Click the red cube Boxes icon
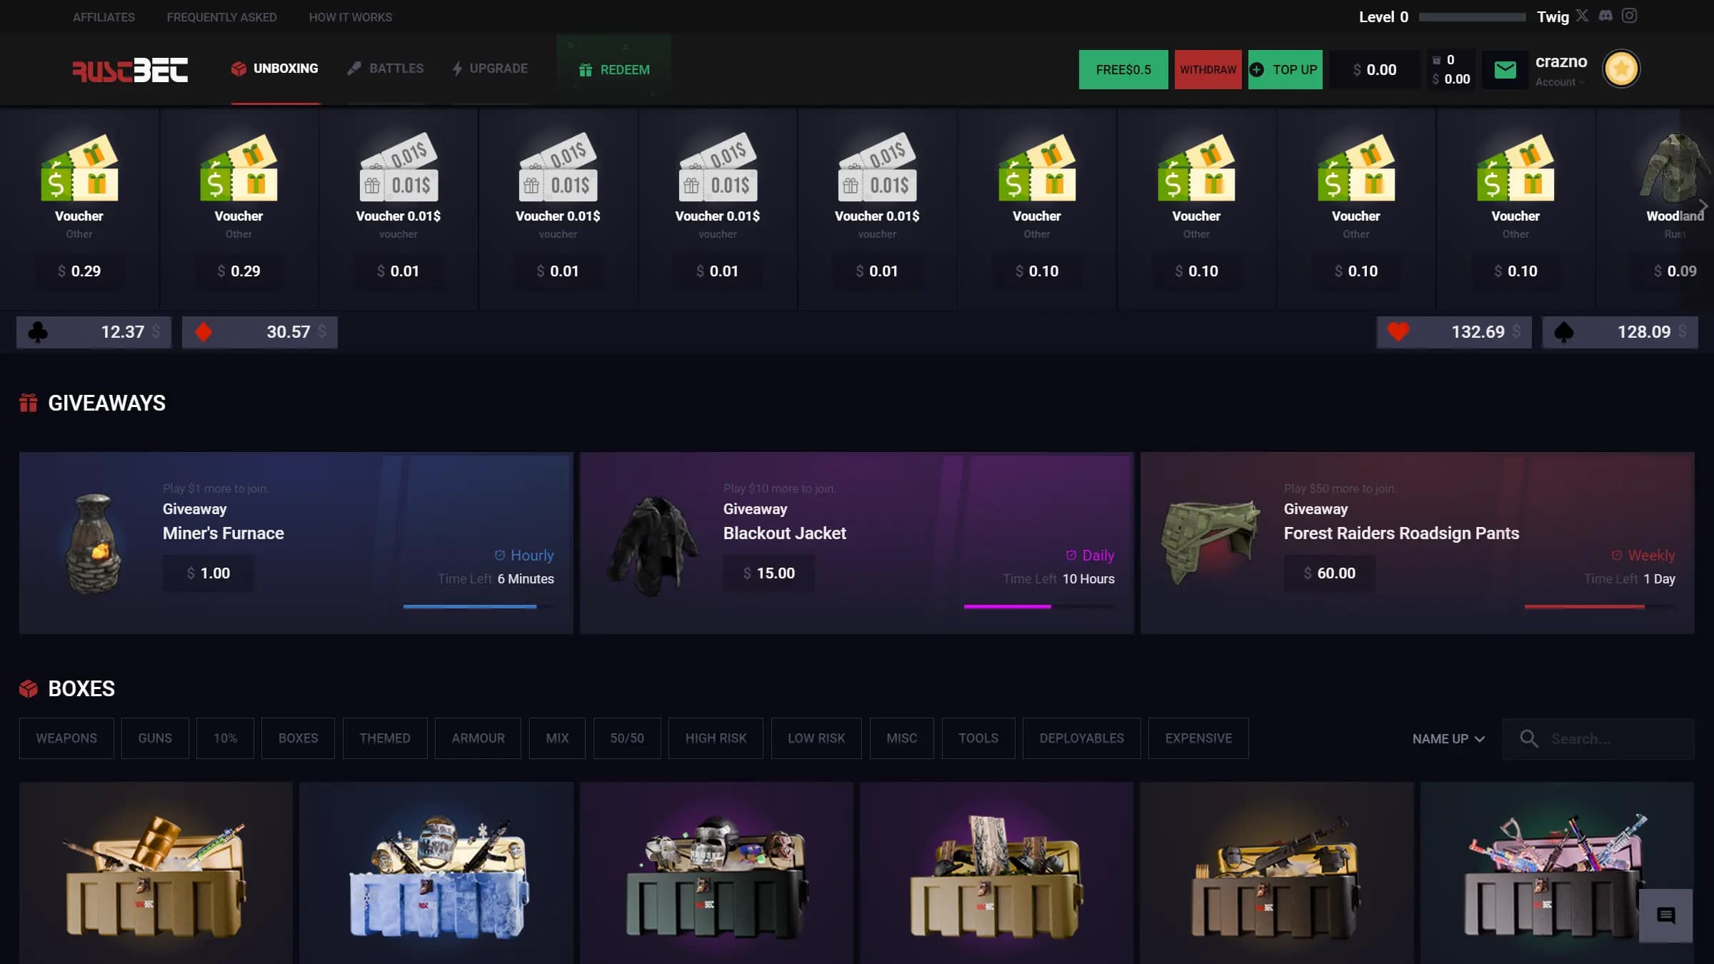1714x964 pixels. [x=29, y=689]
